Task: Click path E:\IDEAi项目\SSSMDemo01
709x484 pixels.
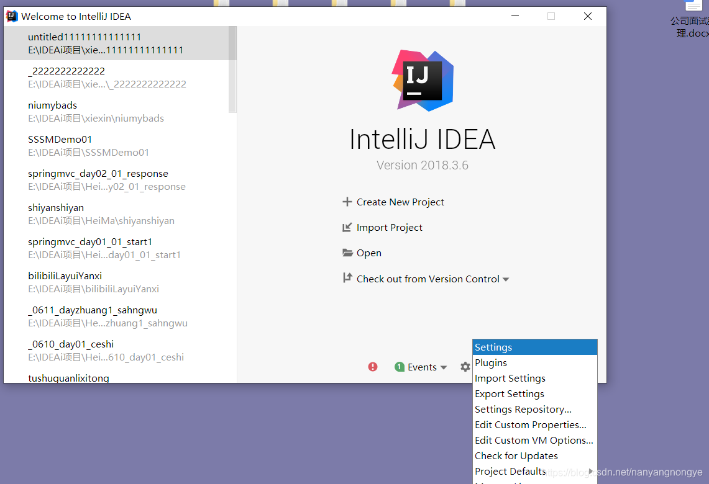Action: (88, 153)
